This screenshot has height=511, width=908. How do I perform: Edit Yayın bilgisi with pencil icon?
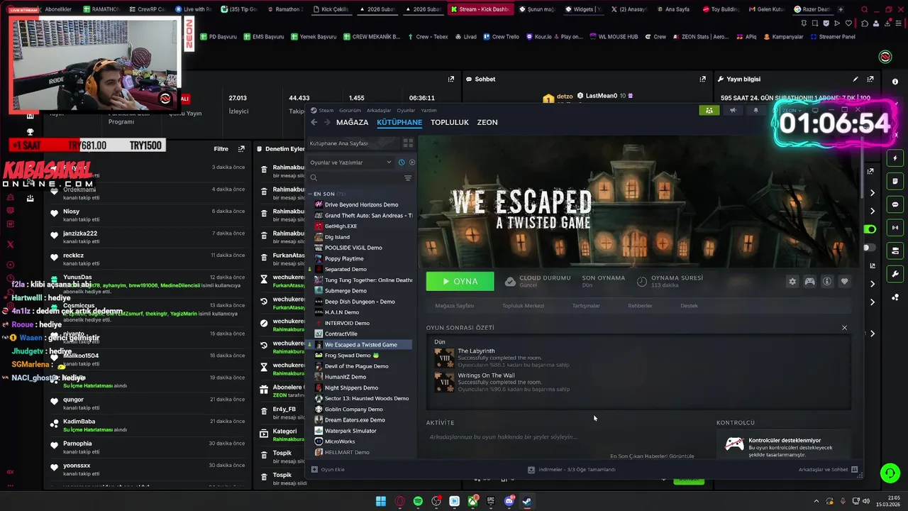coord(856,79)
